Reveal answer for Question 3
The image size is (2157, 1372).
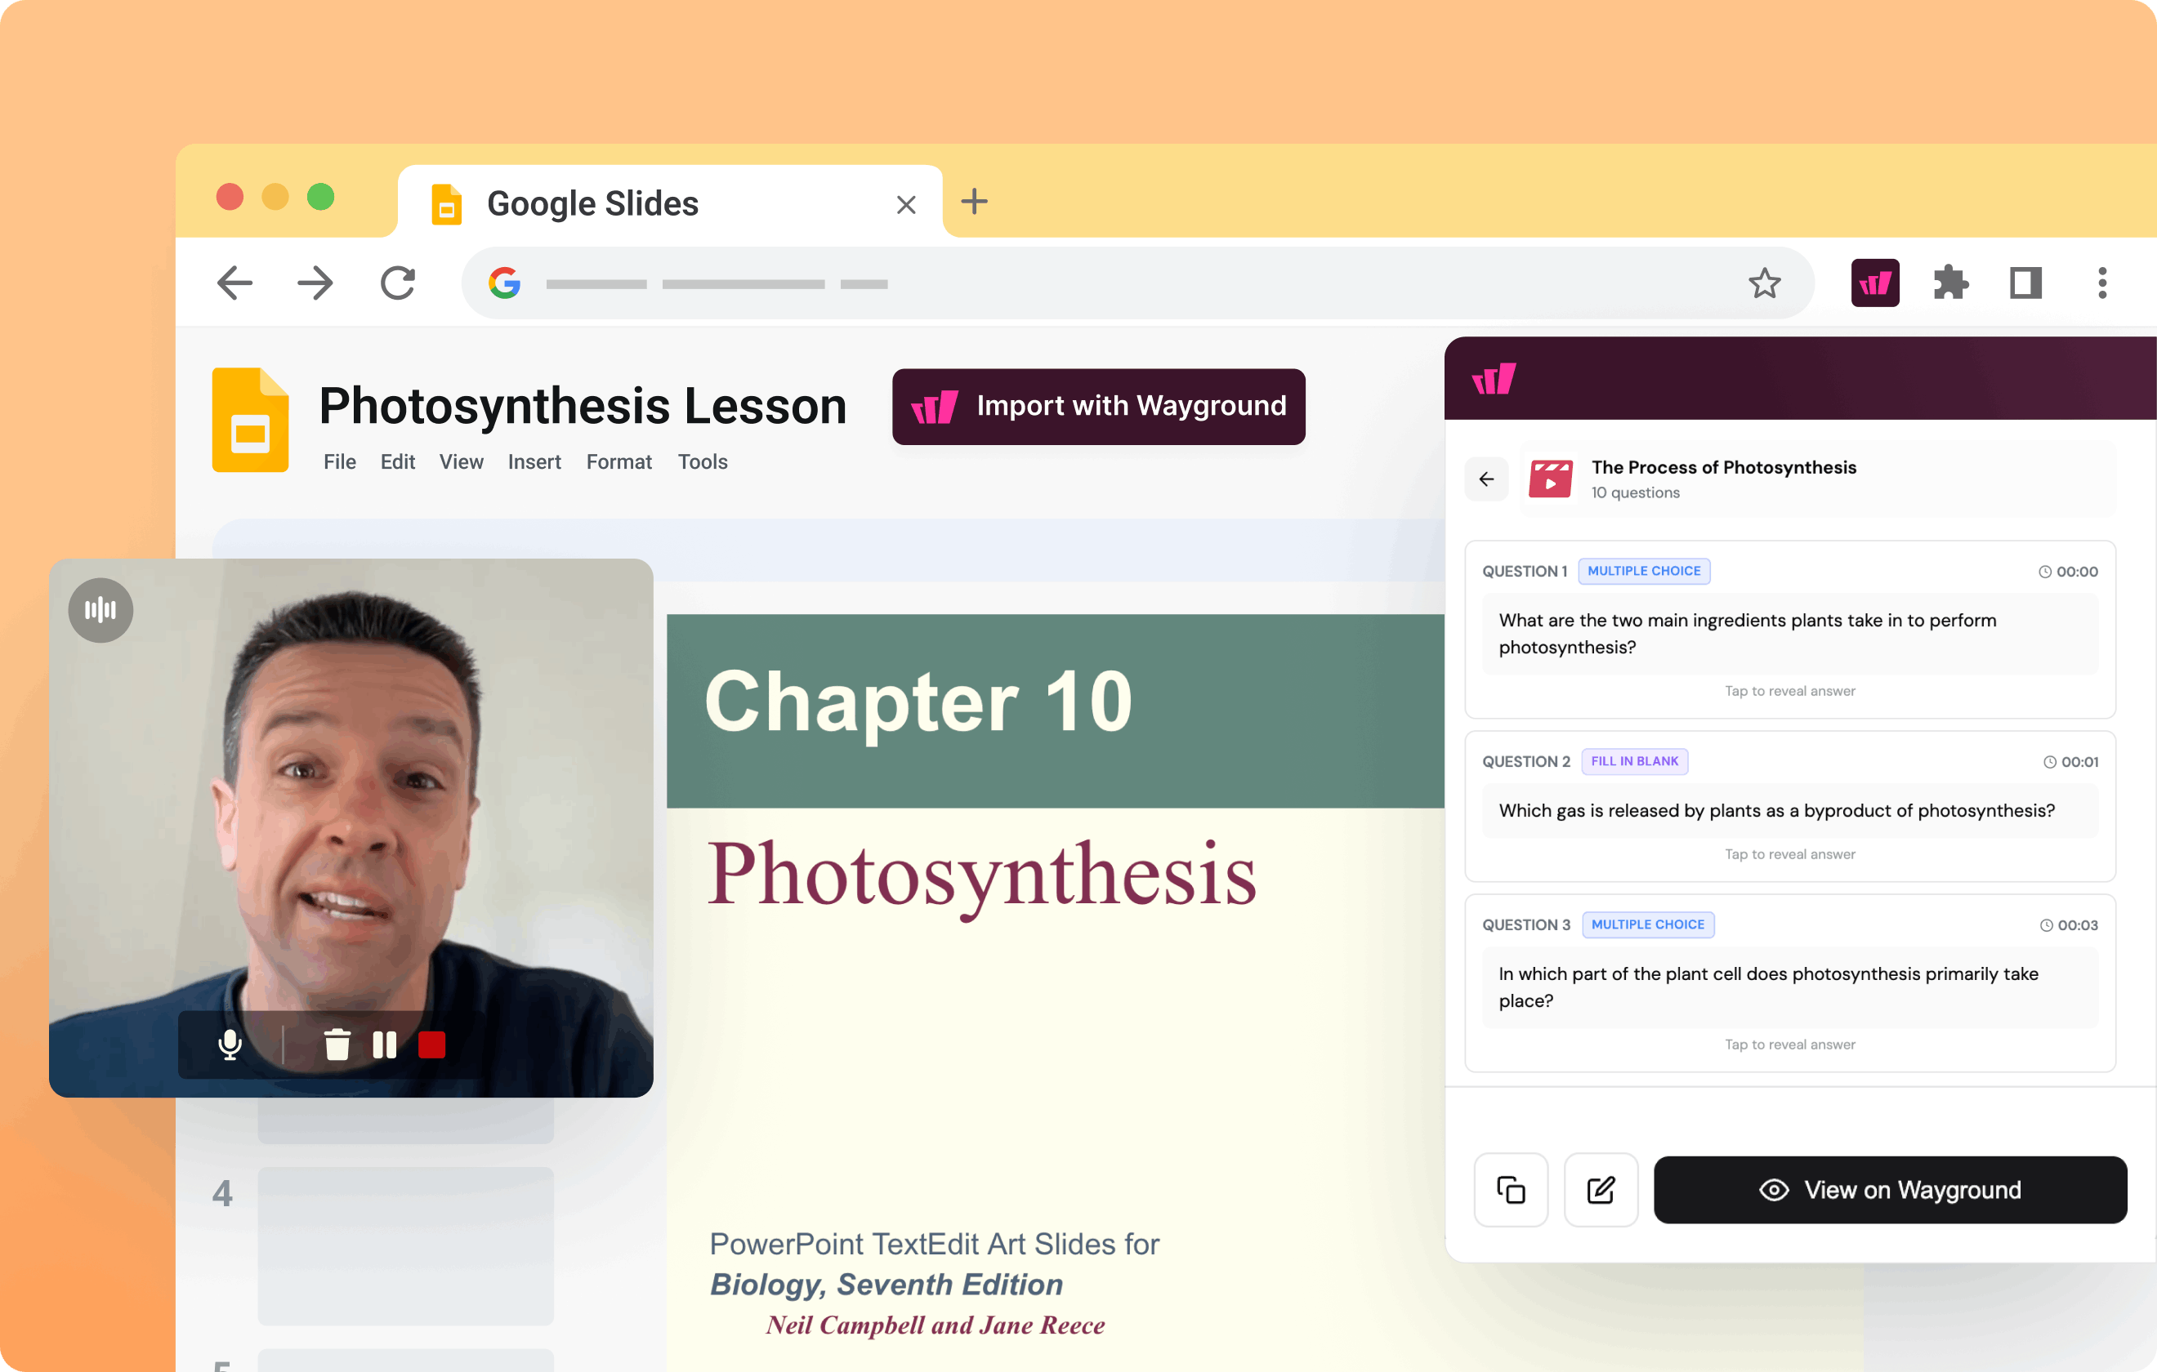tap(1789, 1045)
